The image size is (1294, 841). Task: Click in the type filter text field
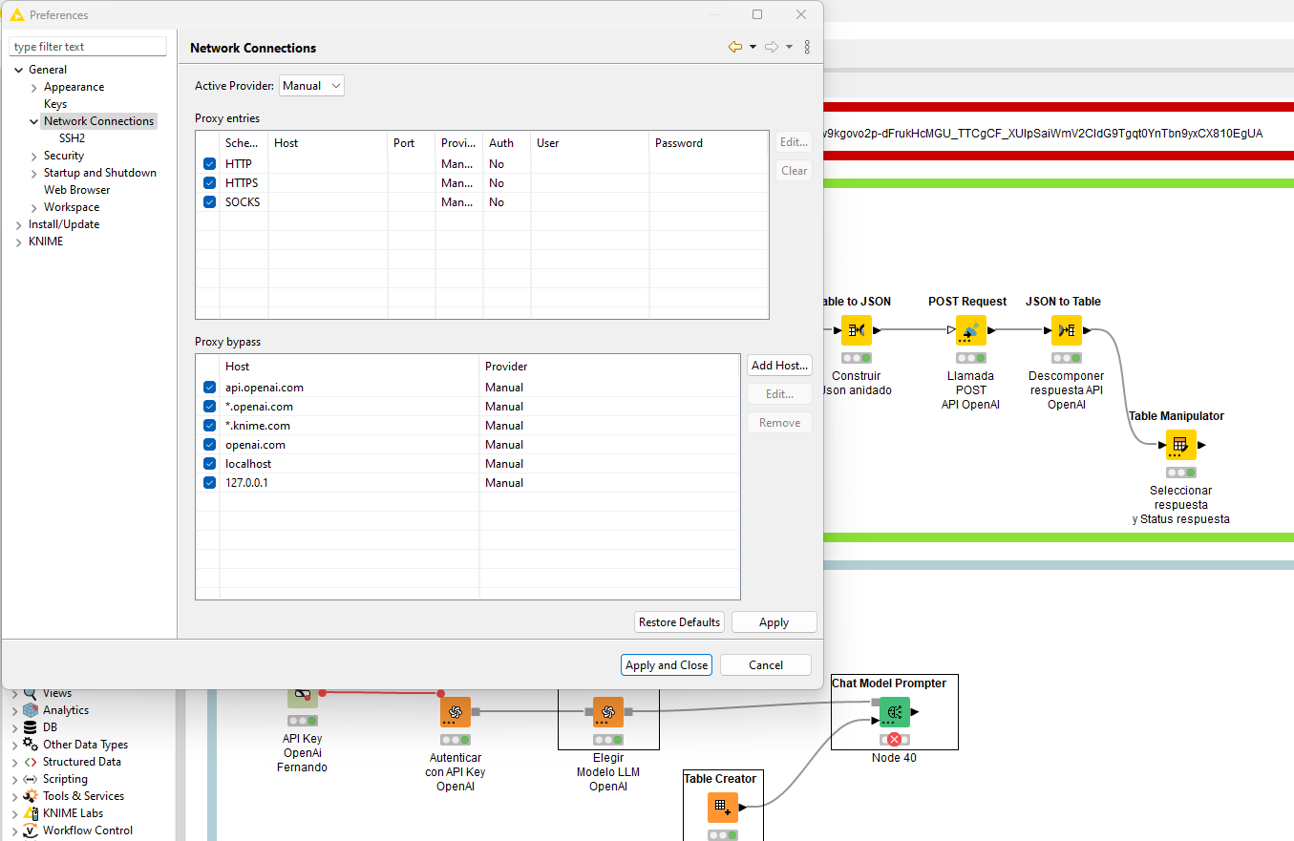pos(88,47)
